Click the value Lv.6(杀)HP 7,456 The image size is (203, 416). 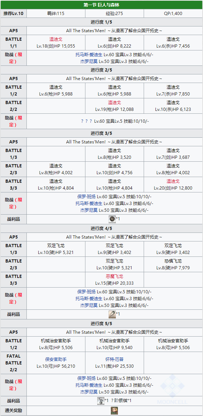173,46
